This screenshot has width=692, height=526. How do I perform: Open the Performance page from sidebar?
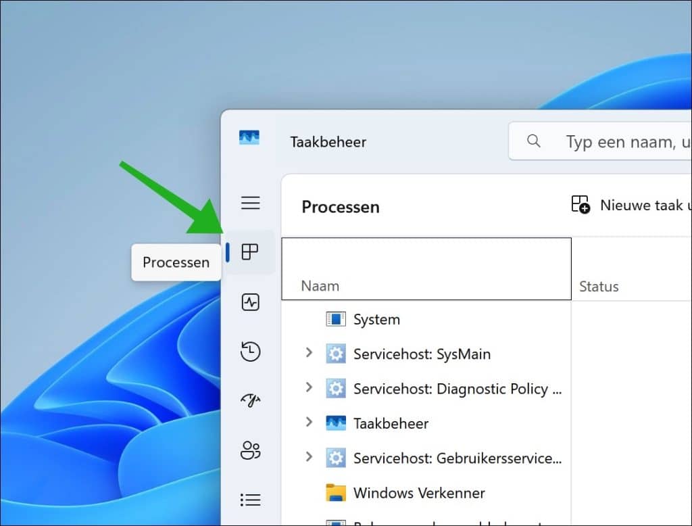[250, 302]
